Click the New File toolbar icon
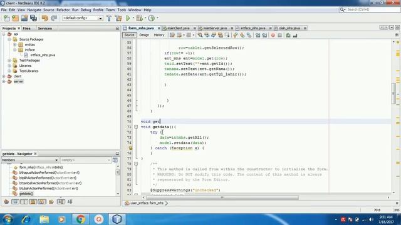The height and width of the screenshot is (225, 401). (7, 18)
